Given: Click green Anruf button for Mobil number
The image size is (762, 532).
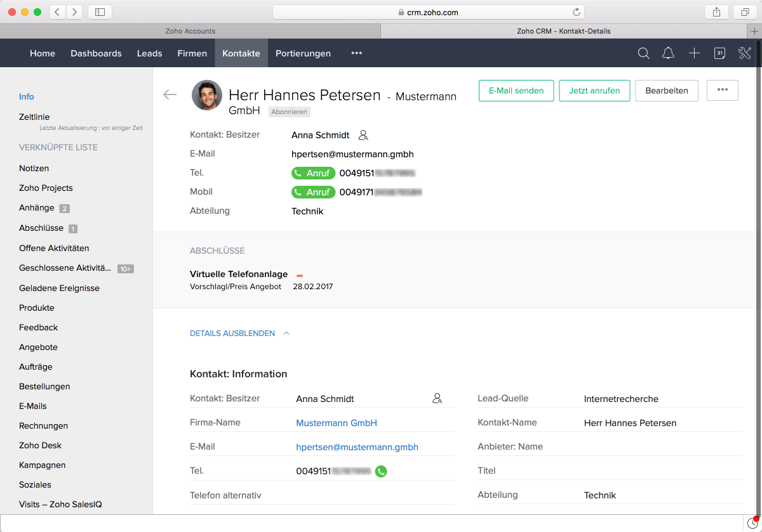Looking at the screenshot, I should click(313, 191).
